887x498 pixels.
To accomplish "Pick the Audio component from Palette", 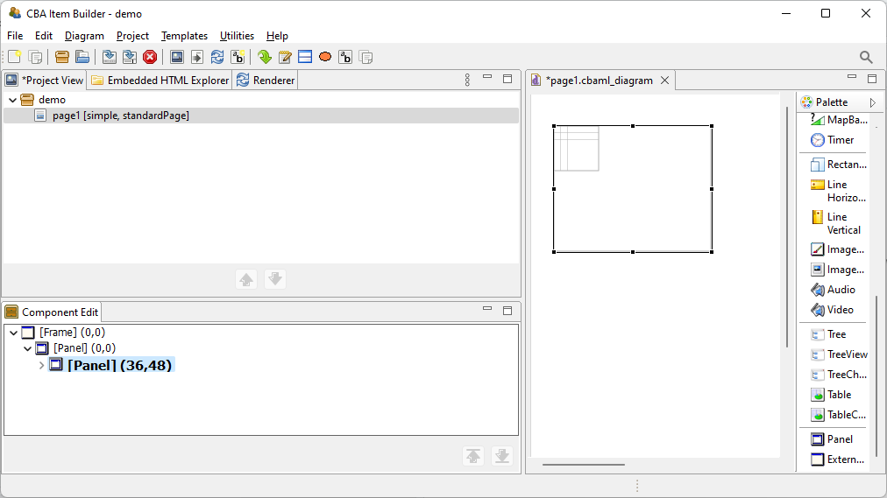I will [x=840, y=290].
